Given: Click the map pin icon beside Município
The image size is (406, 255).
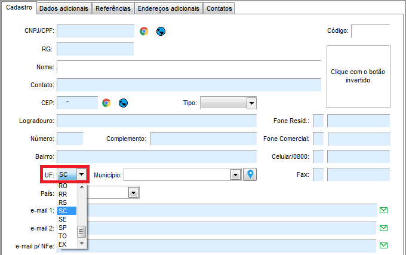Looking at the screenshot, I should point(250,174).
